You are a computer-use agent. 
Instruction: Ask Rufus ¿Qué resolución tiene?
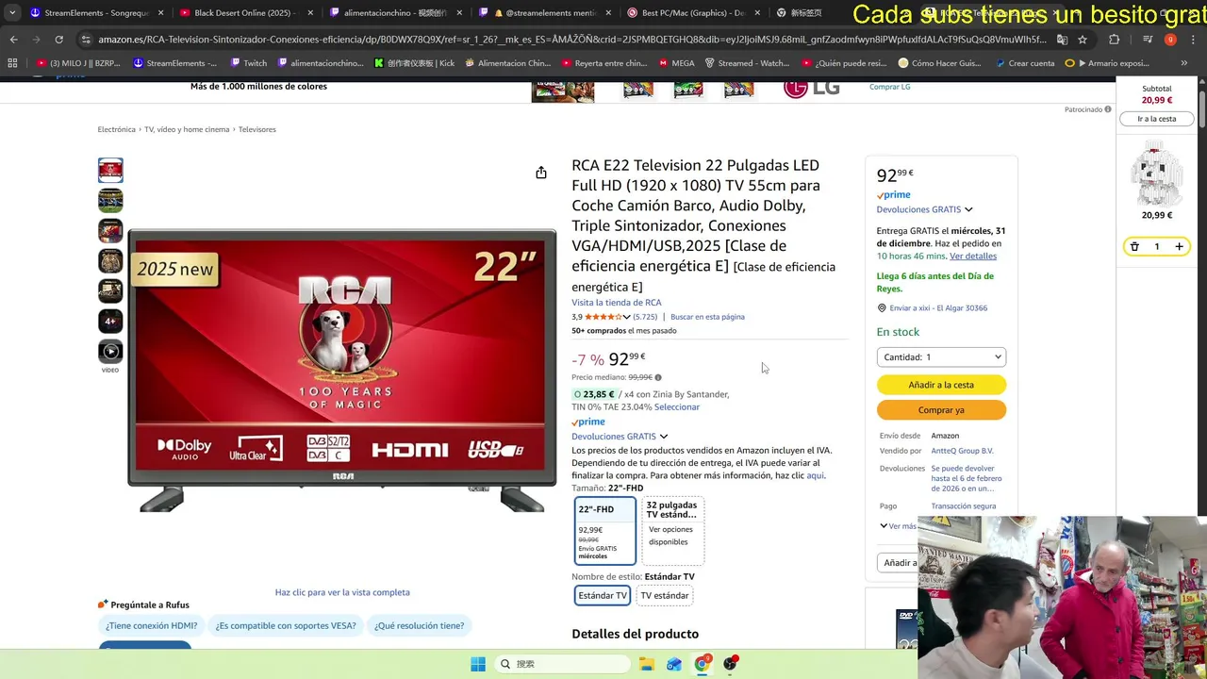(x=420, y=625)
